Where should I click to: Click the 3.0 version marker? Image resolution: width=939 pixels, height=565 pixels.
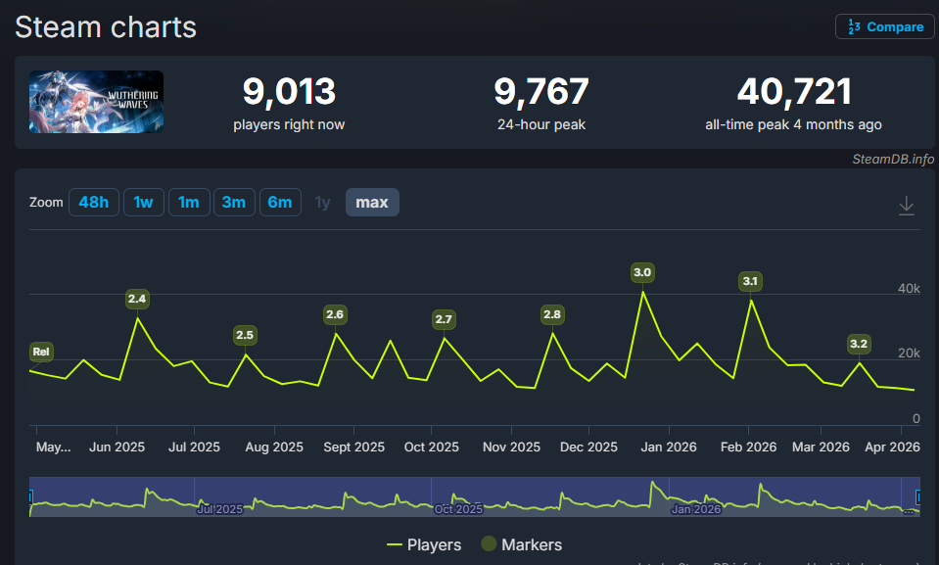tap(642, 272)
